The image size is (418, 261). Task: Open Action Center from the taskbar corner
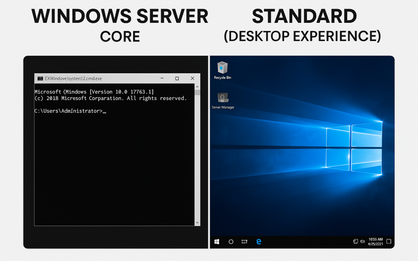click(x=389, y=241)
